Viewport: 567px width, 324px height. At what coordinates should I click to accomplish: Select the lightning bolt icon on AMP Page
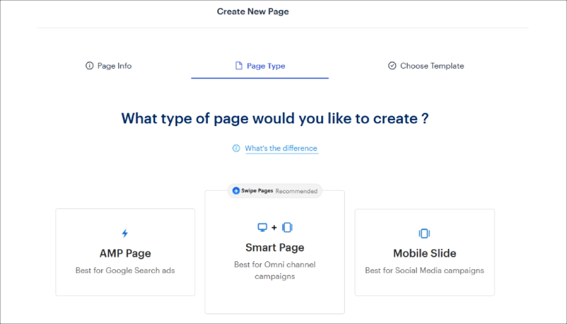coord(125,232)
